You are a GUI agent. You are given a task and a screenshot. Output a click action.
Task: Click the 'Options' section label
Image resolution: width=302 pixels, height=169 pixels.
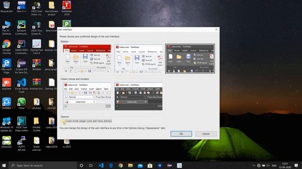[x=65, y=117]
